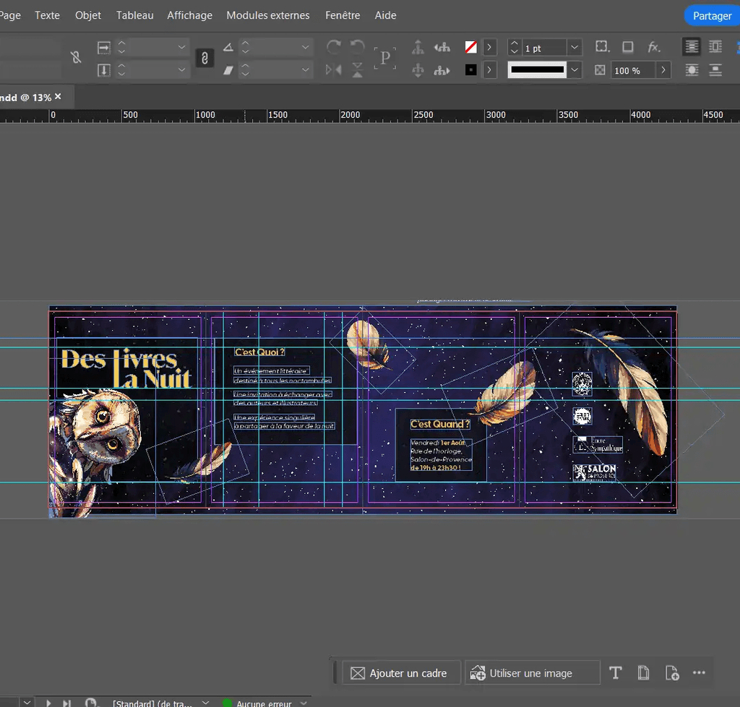Click the fill color swatch with red slash
740x707 pixels.
(x=471, y=48)
